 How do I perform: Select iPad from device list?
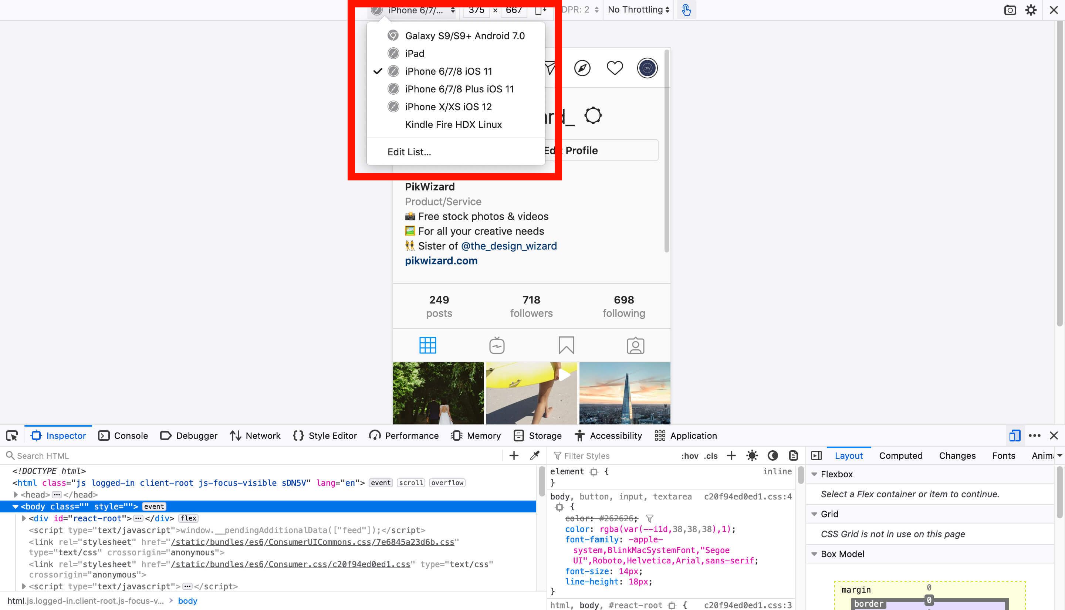[x=456, y=54]
